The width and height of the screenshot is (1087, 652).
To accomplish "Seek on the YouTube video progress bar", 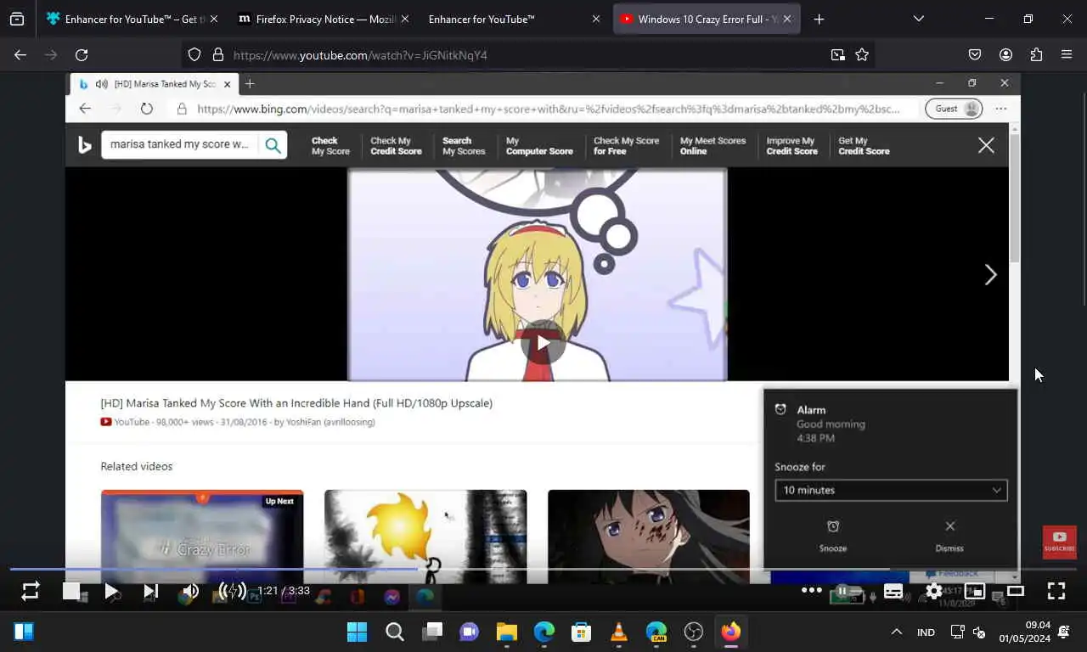I will tap(543, 569).
